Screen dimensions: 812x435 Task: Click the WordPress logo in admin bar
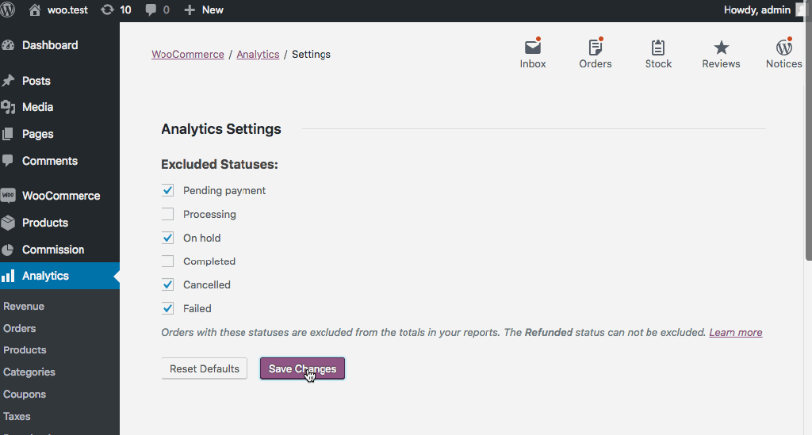pyautogui.click(x=10, y=10)
